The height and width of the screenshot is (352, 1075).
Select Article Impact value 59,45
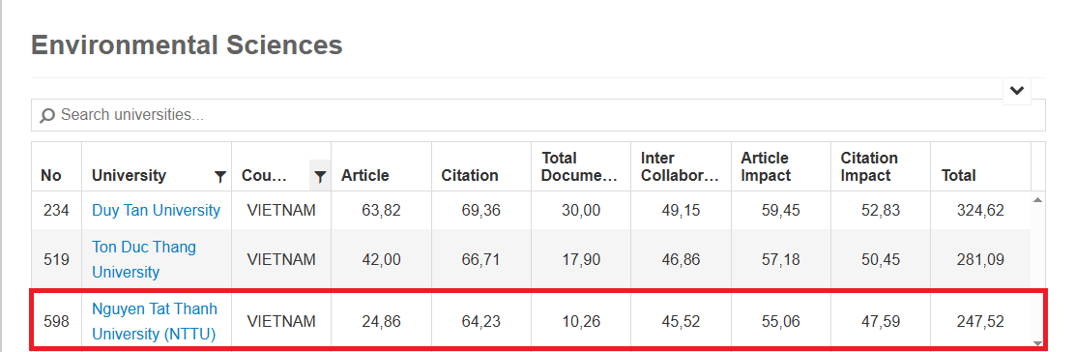point(780,210)
